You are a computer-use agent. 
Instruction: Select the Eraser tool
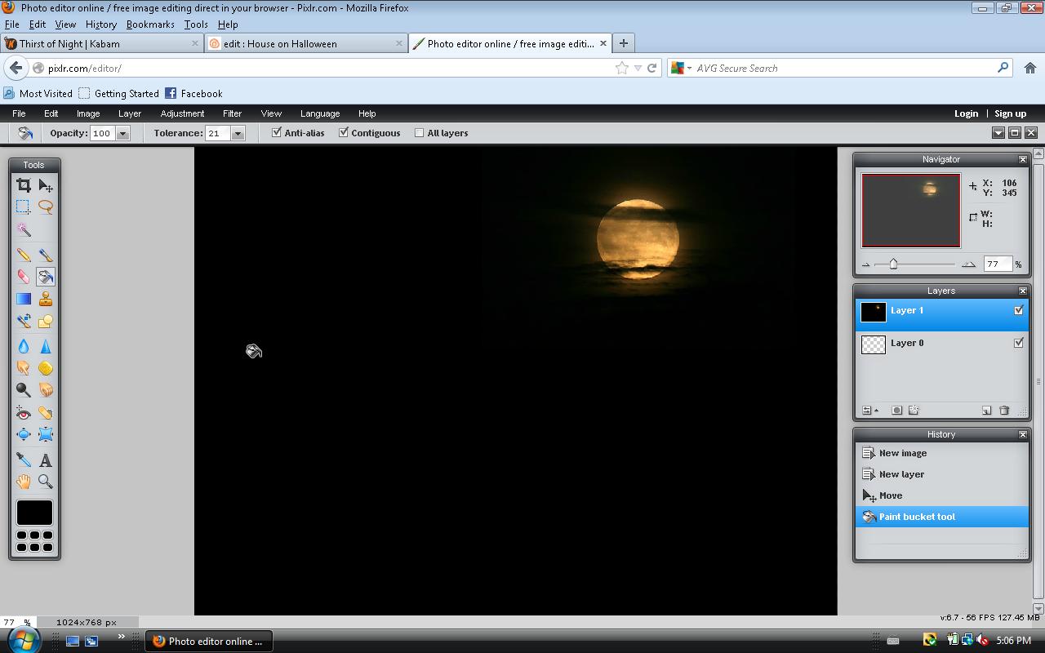[x=24, y=278]
